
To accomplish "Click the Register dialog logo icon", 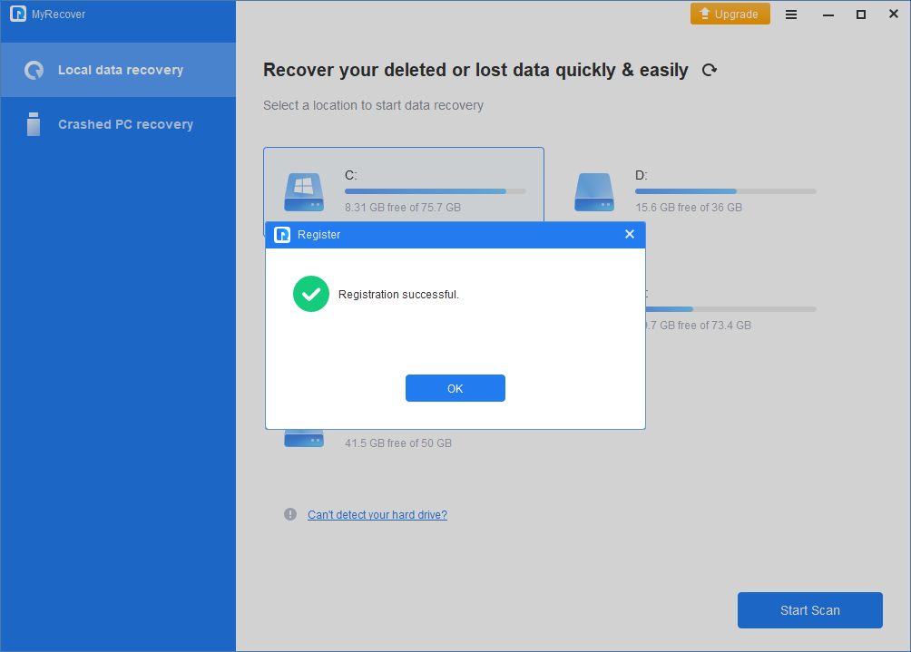I will click(281, 234).
